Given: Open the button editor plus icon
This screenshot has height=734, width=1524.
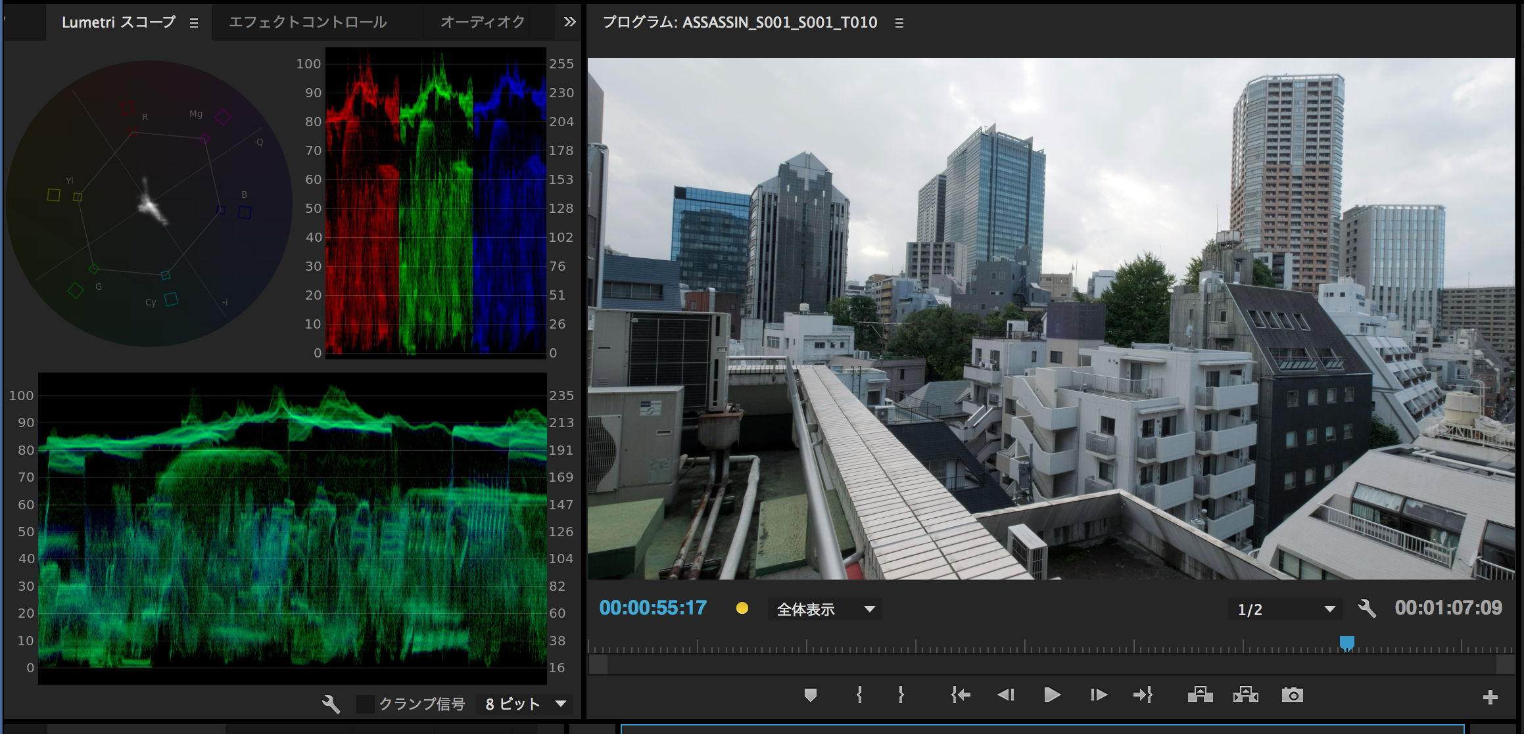Looking at the screenshot, I should tap(1490, 697).
